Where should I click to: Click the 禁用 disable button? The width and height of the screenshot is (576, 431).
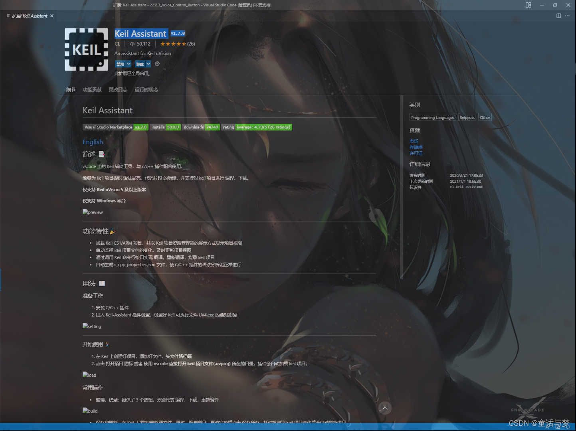pyautogui.click(x=120, y=64)
